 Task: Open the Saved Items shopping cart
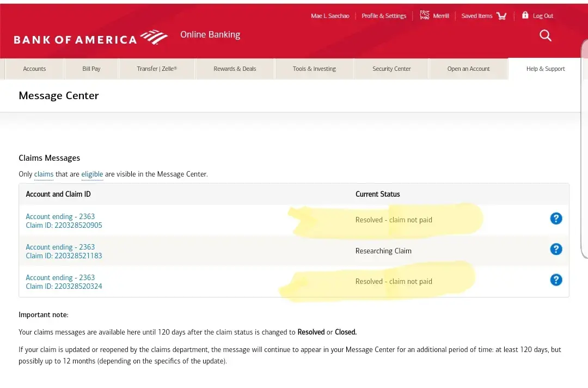(501, 16)
